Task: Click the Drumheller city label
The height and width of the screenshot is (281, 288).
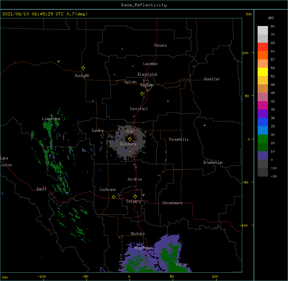Action: tap(213, 163)
